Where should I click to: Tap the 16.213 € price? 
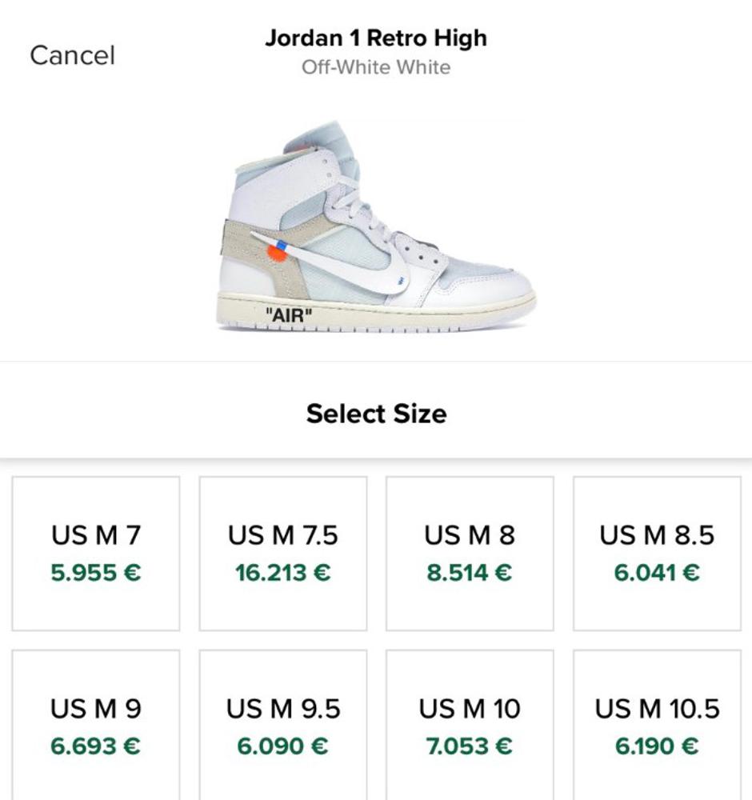pyautogui.click(x=283, y=573)
